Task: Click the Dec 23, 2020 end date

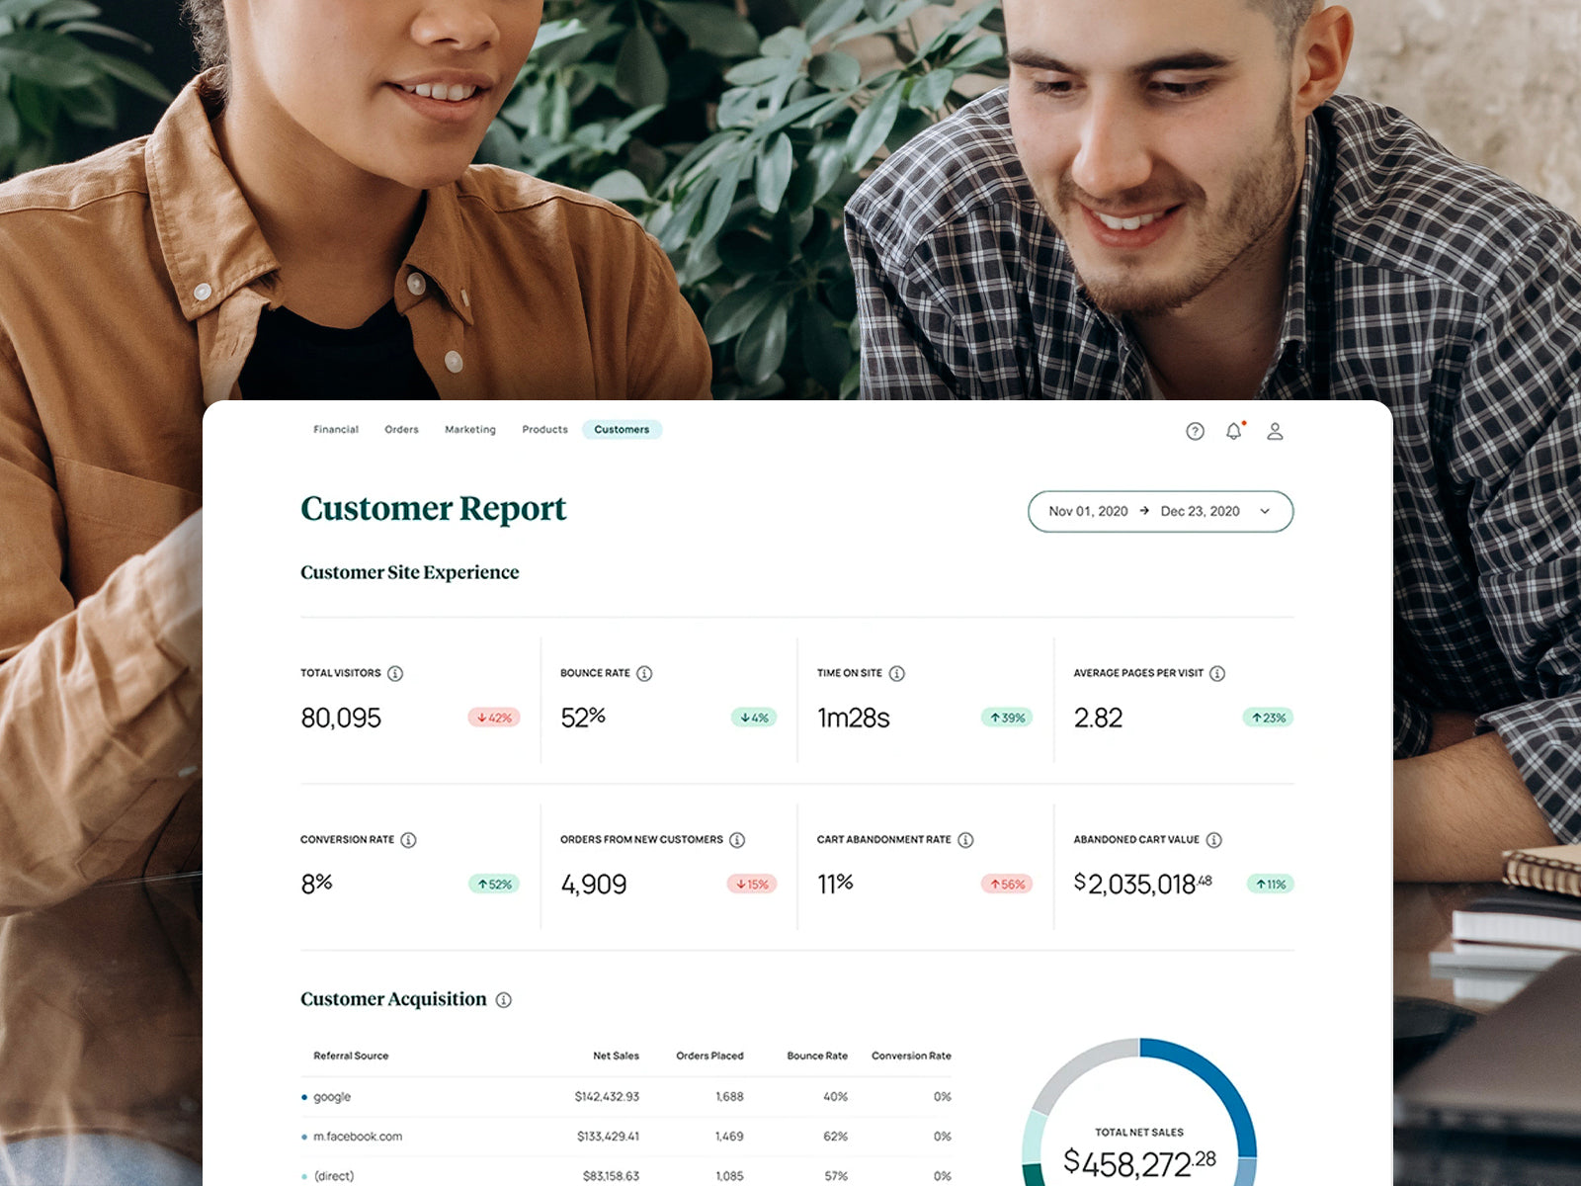Action: [1200, 511]
